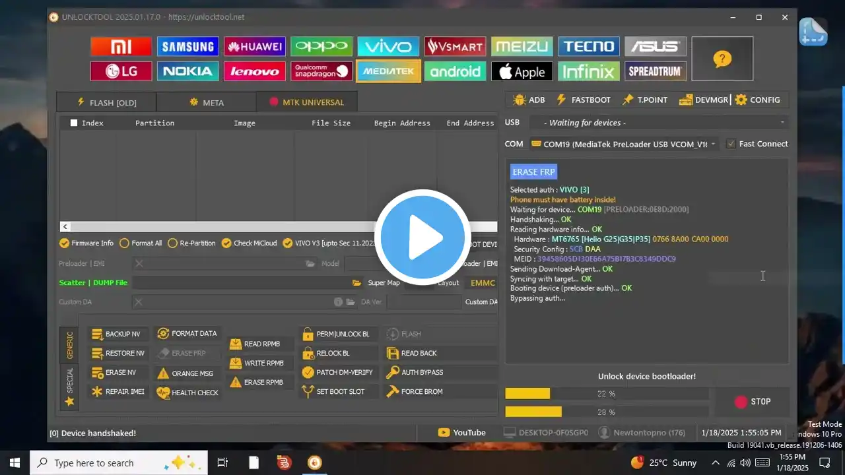Click REPAIR IMEI button
This screenshot has height=475, width=845.
[x=118, y=391]
